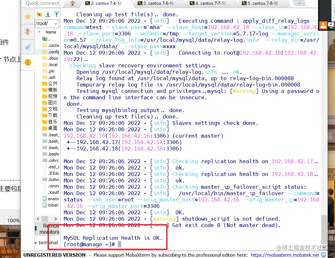Open a new terminal tab

[x=299, y=3]
